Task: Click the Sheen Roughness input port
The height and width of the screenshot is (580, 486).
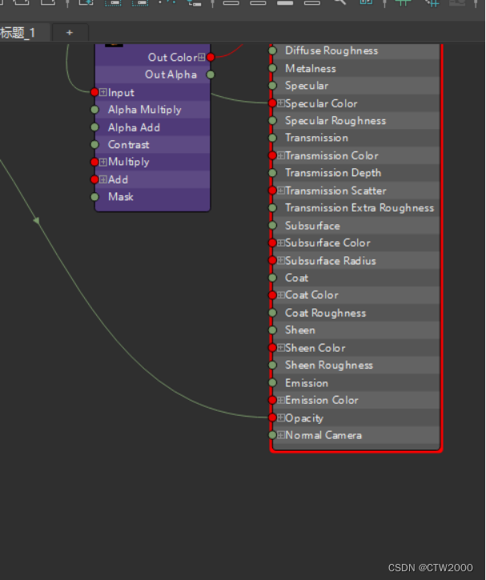Action: tap(273, 365)
